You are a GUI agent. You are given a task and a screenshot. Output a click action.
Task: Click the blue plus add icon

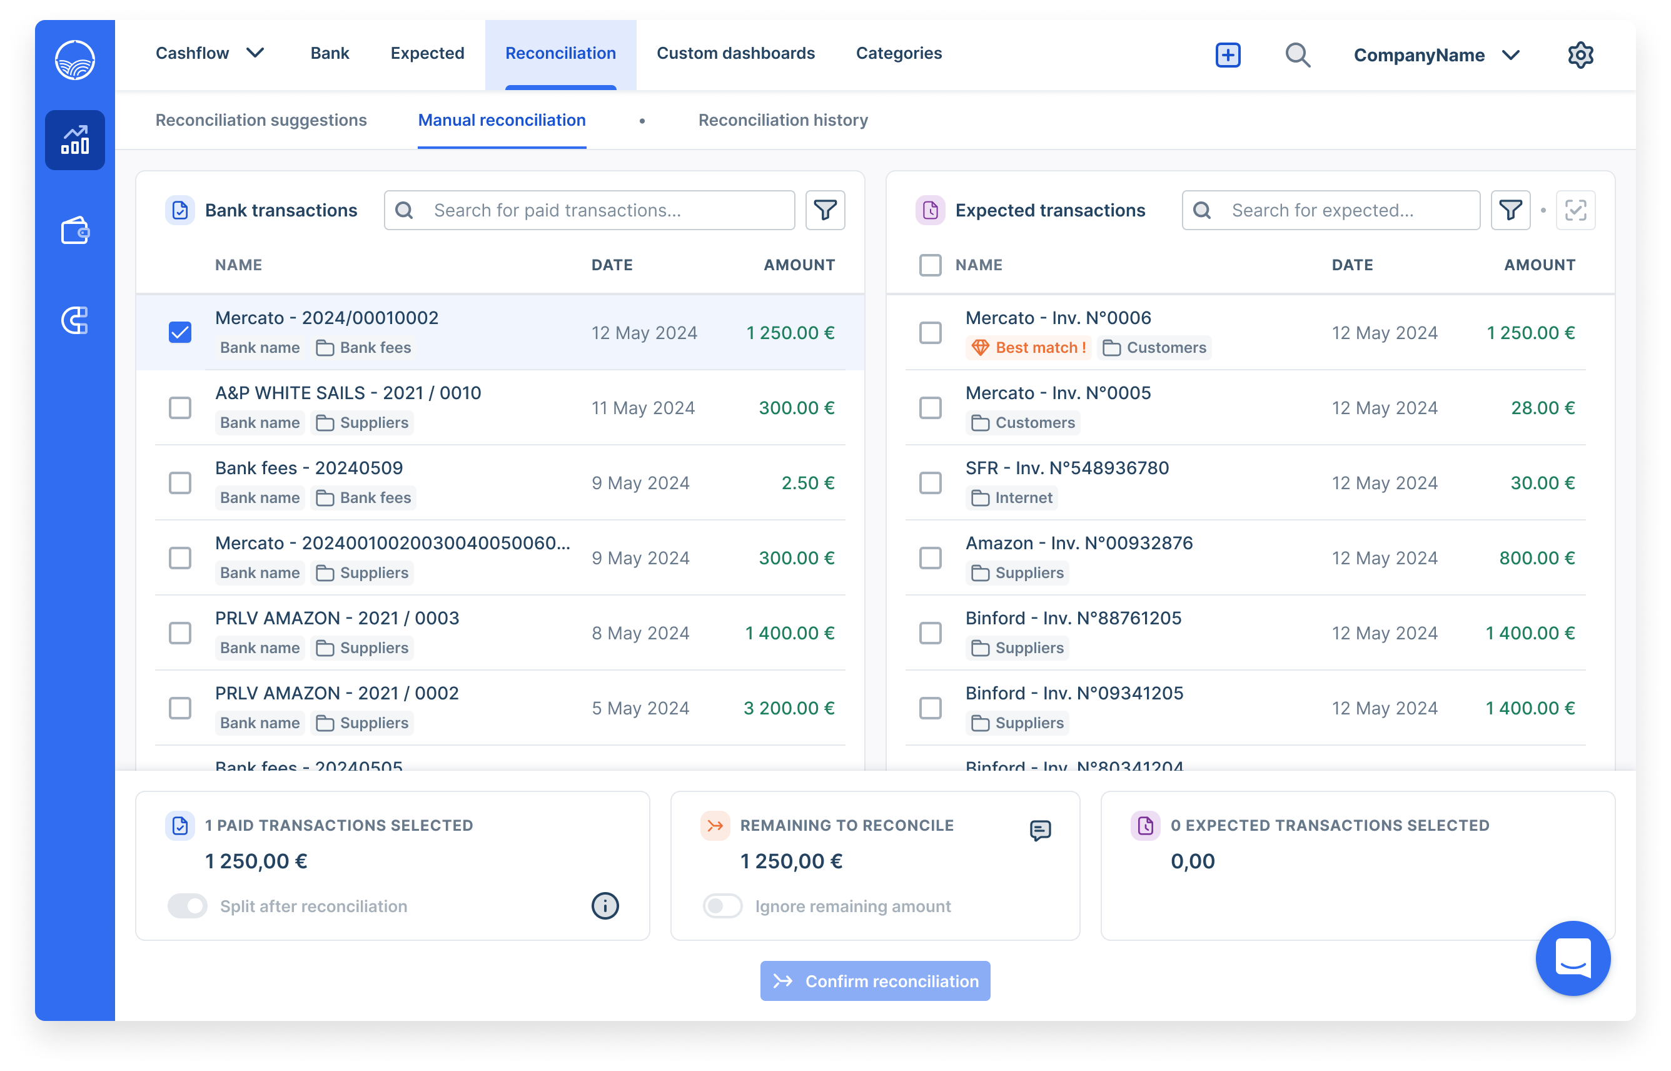click(1228, 55)
